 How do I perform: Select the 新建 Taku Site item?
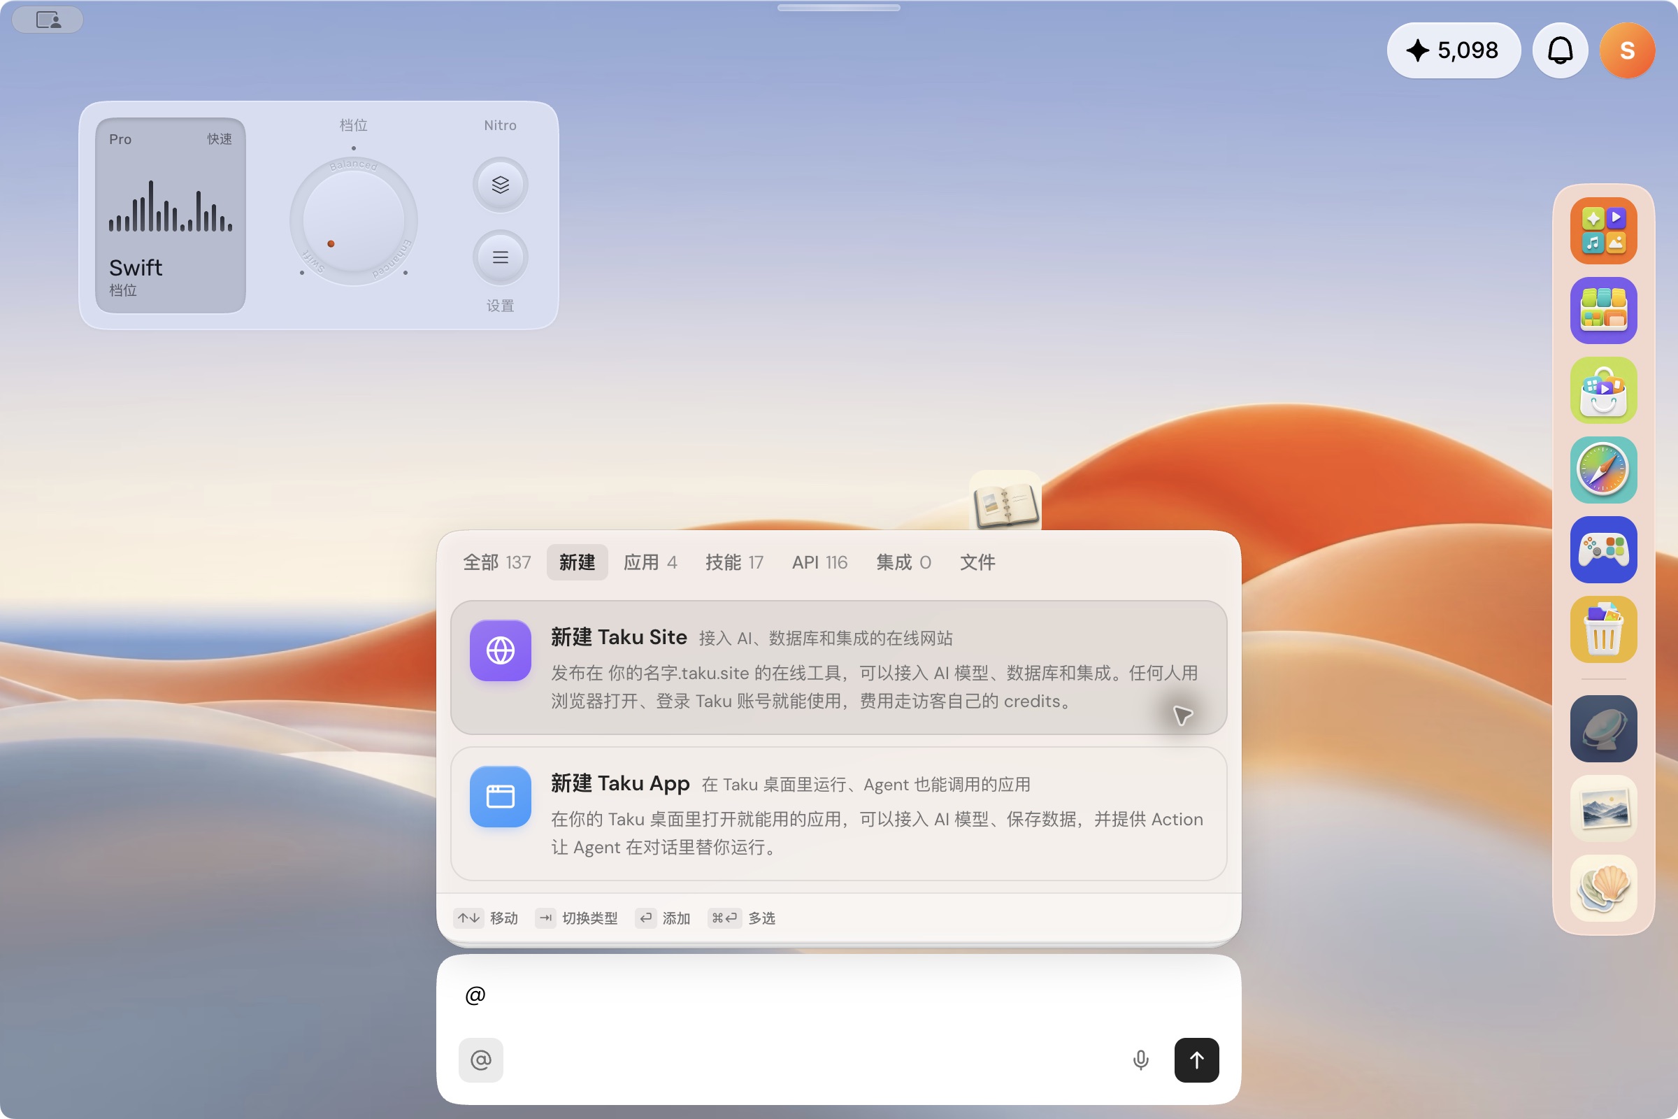click(x=838, y=667)
